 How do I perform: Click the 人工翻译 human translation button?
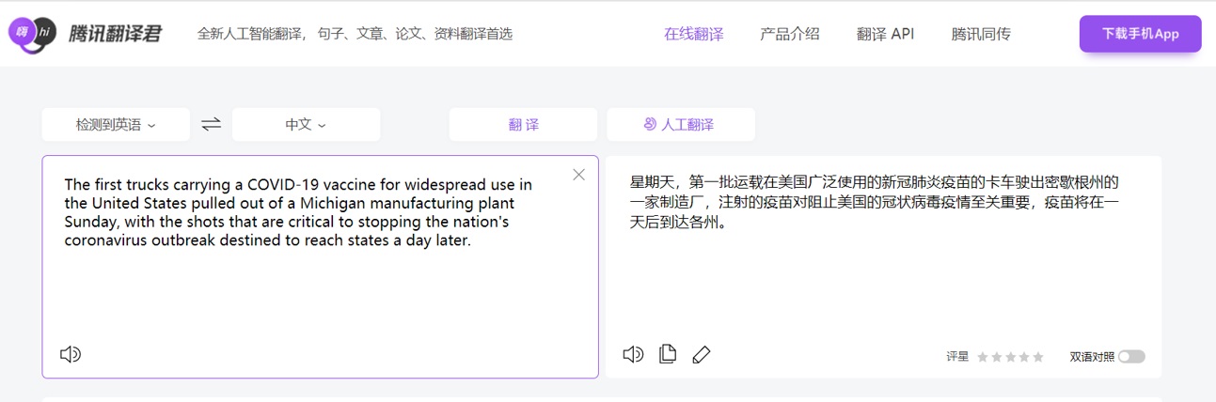pyautogui.click(x=680, y=124)
